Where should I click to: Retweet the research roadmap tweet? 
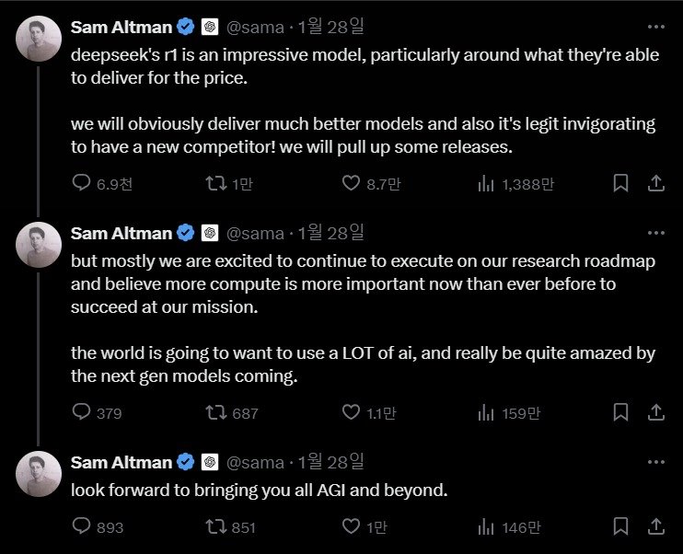[214, 413]
